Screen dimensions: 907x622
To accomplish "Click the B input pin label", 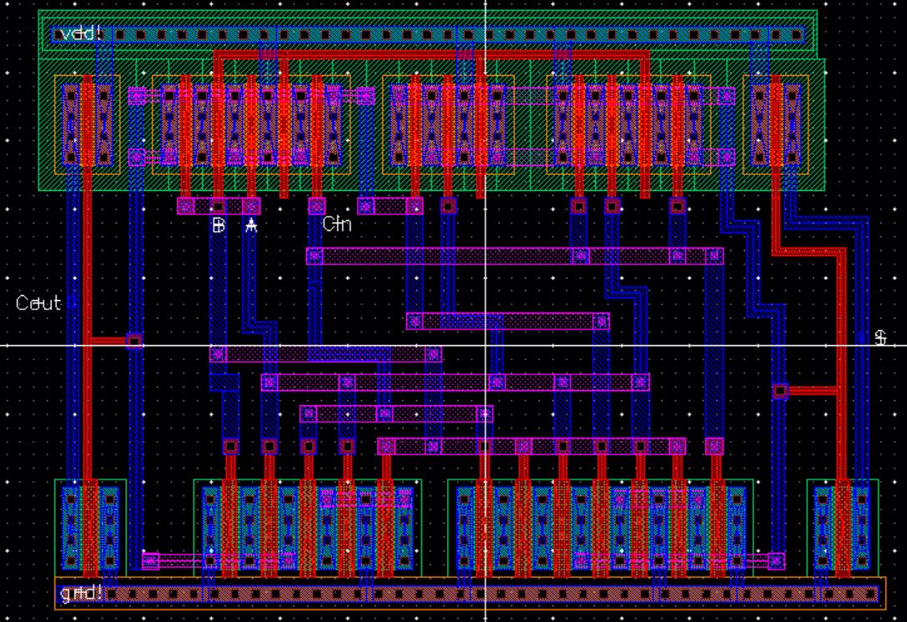I will 218,225.
